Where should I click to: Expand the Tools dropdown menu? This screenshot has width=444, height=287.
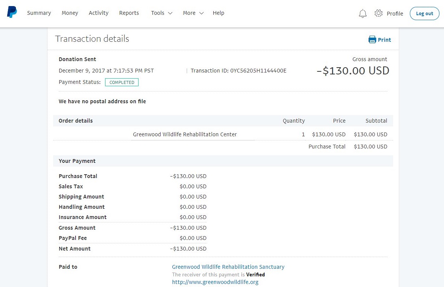pos(161,13)
